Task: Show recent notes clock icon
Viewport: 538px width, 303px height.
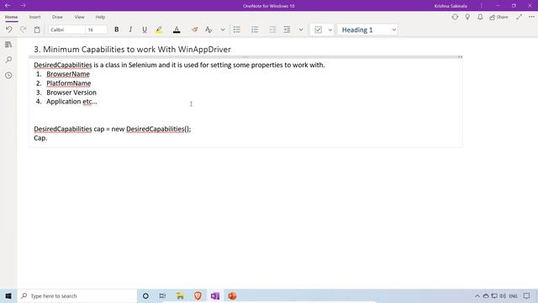Action: click(8, 75)
